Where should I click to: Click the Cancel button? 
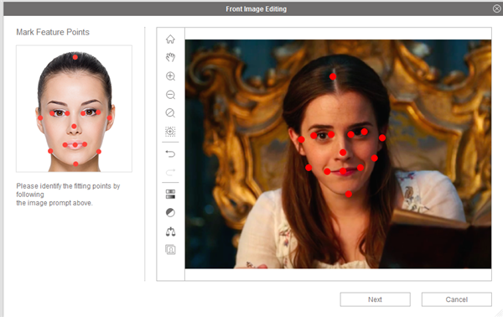click(457, 299)
